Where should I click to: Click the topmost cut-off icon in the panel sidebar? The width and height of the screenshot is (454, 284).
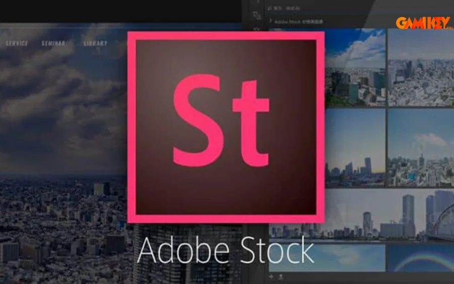coord(258,3)
